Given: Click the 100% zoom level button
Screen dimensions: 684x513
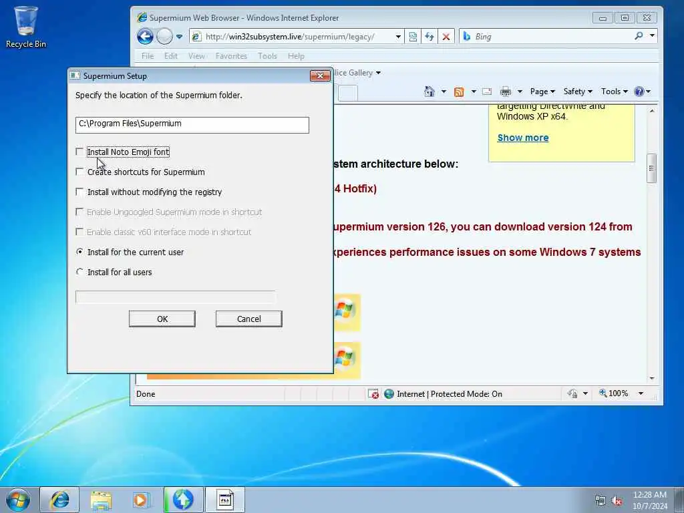Looking at the screenshot, I should 613,393.
